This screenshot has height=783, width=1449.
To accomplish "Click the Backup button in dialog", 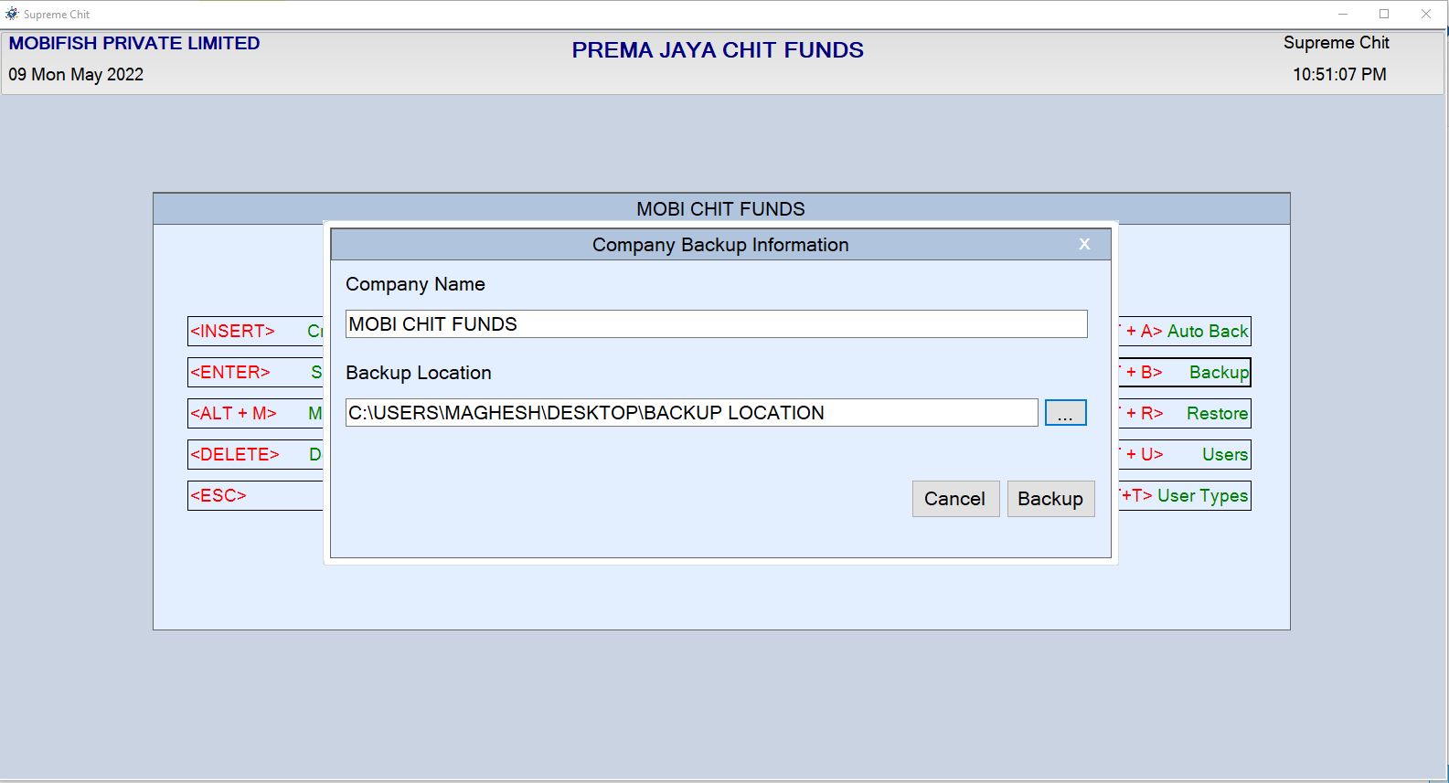I will click(x=1050, y=499).
